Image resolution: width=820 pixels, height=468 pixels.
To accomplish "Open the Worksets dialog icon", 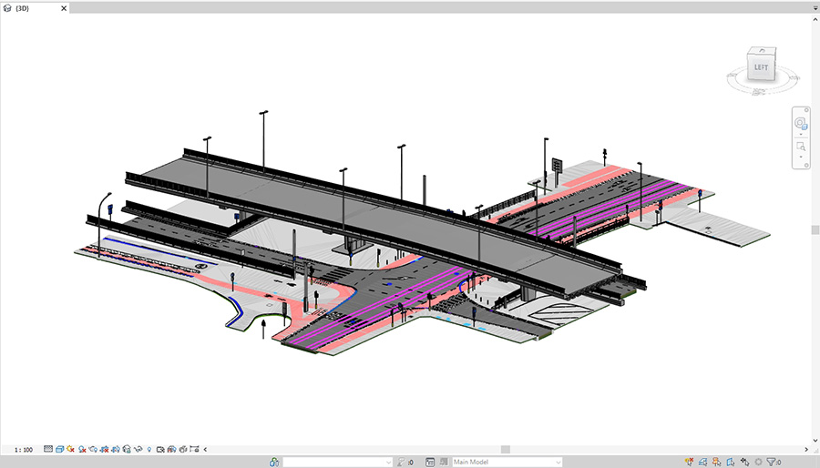I will tap(274, 463).
